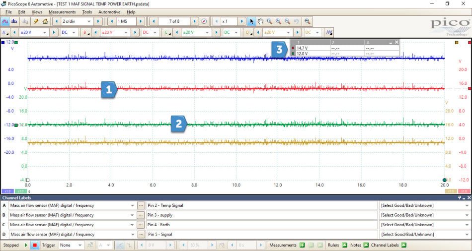Open the File menu

(9, 12)
